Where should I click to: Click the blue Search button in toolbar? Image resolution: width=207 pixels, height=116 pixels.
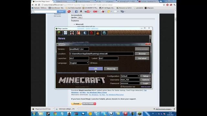(x=61, y=12)
